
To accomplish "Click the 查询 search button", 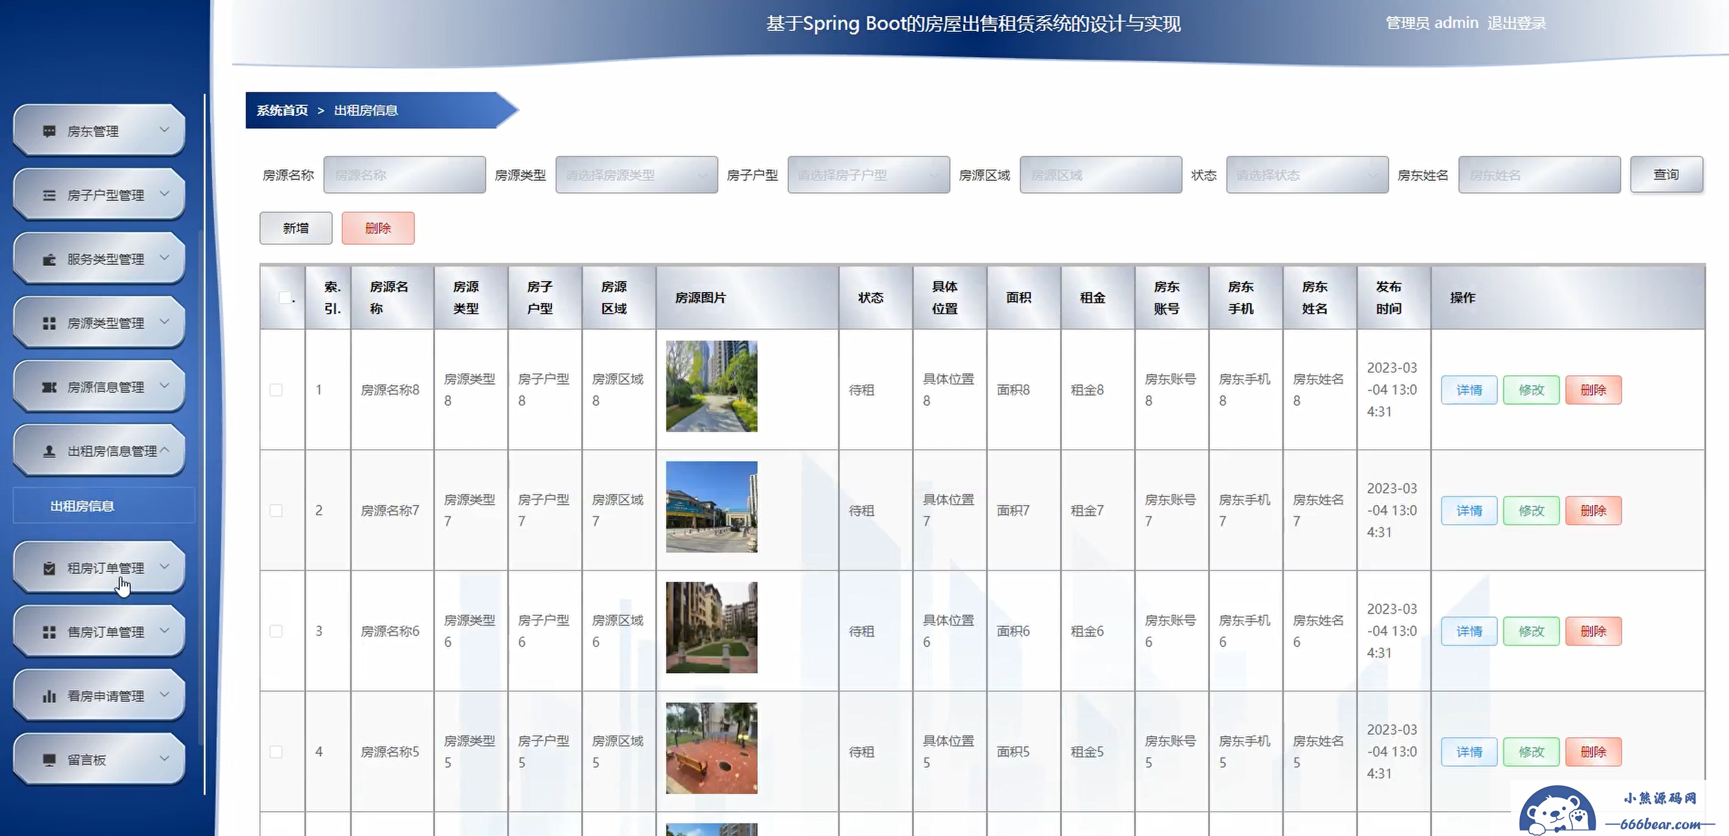I will (x=1666, y=175).
